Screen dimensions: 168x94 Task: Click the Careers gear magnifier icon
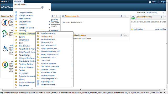click(5, 34)
